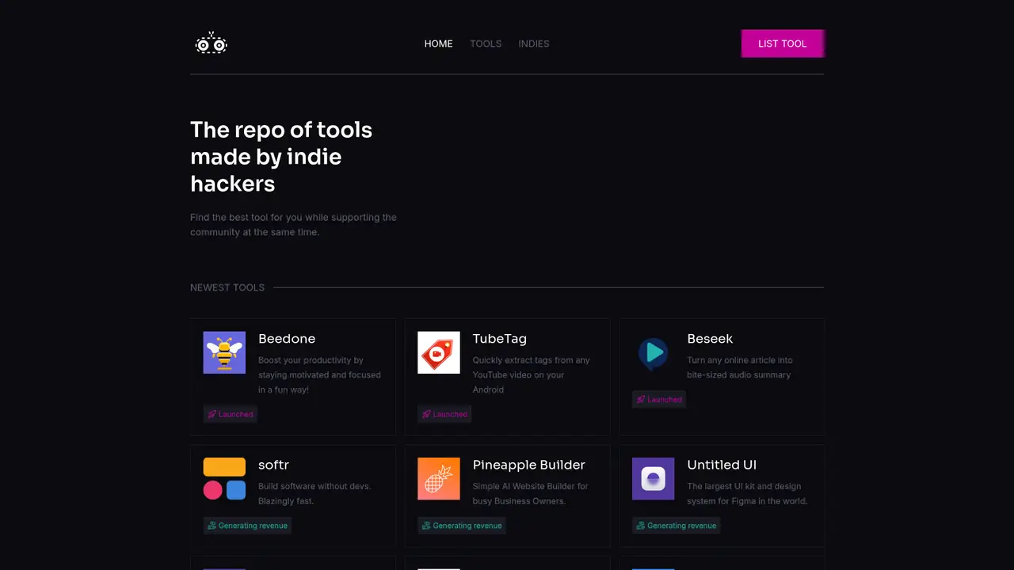
Task: Go to the HOME menu item
Action: click(439, 44)
